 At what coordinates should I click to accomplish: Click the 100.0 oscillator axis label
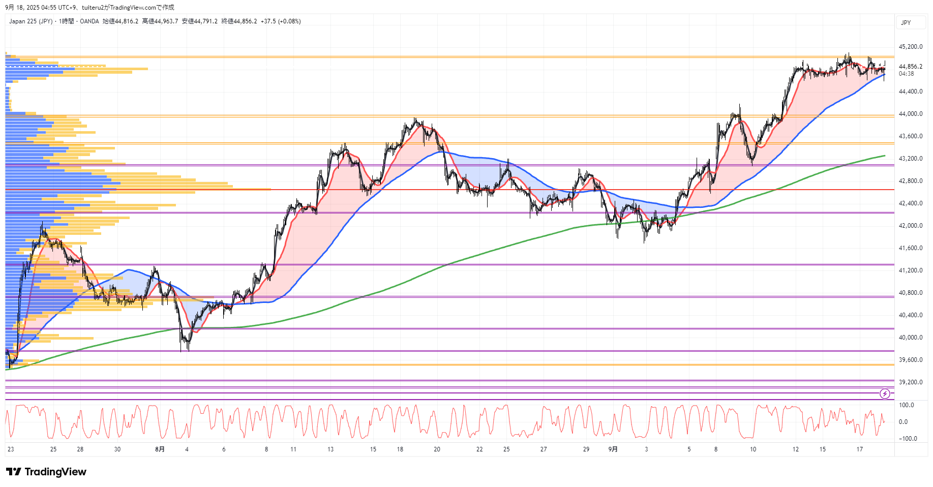[906, 405]
